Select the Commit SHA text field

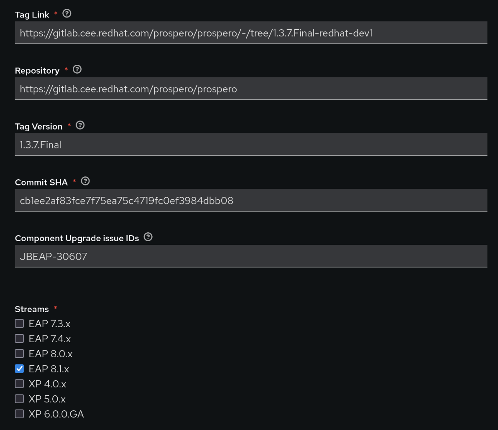pos(251,201)
